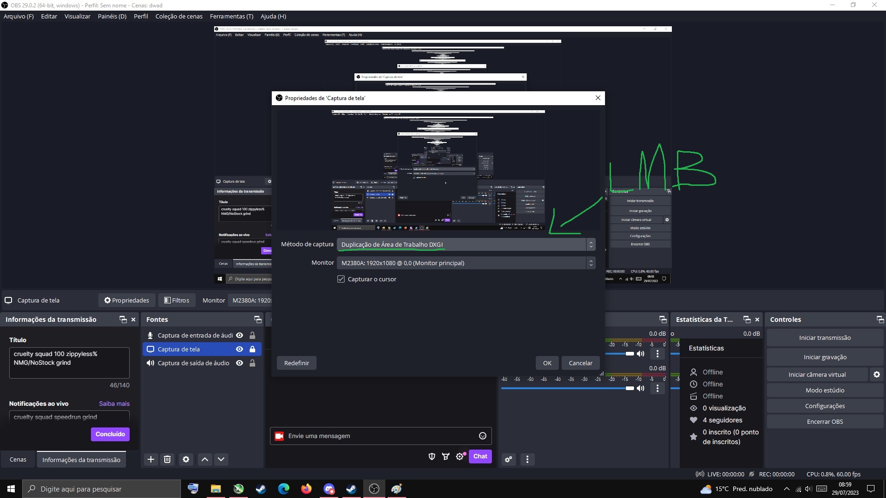This screenshot has height=498, width=886.
Task: Expand the Monitor selection dropdown in dialog
Action: coord(466,263)
